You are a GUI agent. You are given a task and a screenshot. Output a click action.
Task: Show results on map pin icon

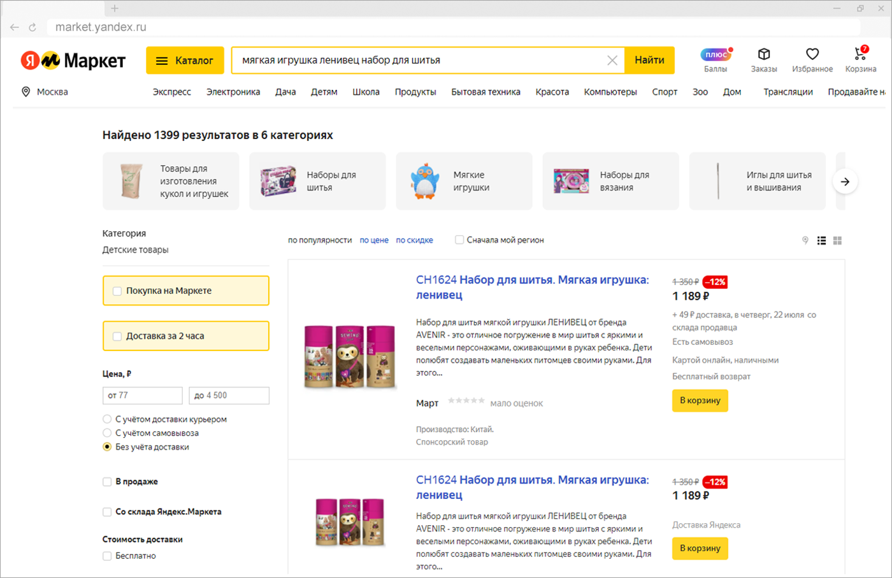pos(805,240)
